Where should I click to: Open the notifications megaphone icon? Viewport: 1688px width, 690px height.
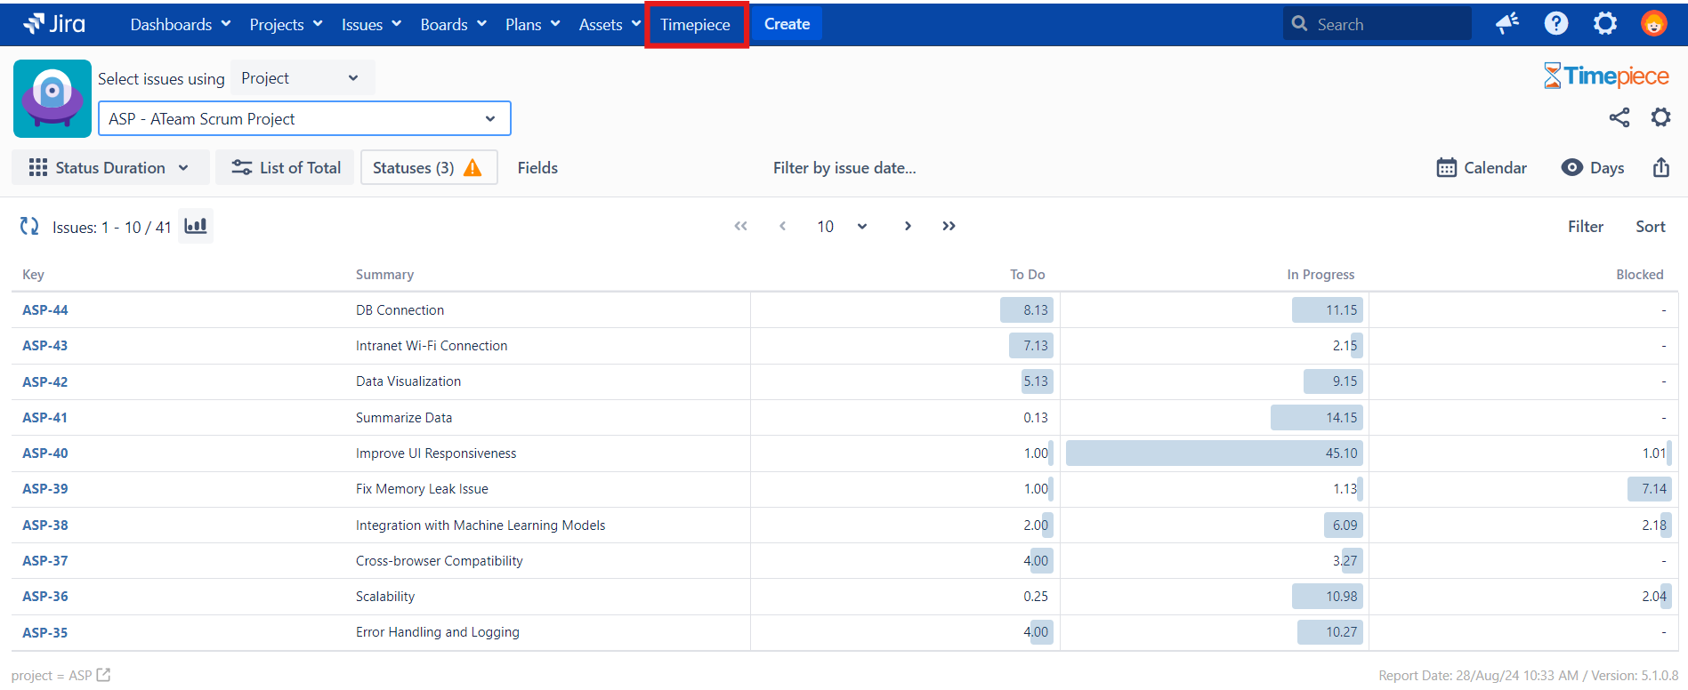click(x=1506, y=24)
